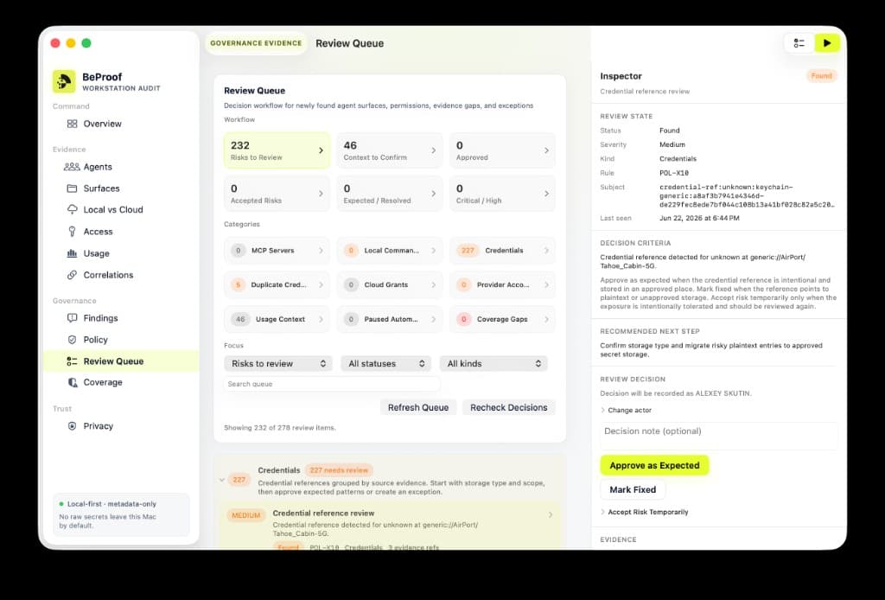
Task: Open the 46 Context to Confirm card
Action: (x=390, y=150)
